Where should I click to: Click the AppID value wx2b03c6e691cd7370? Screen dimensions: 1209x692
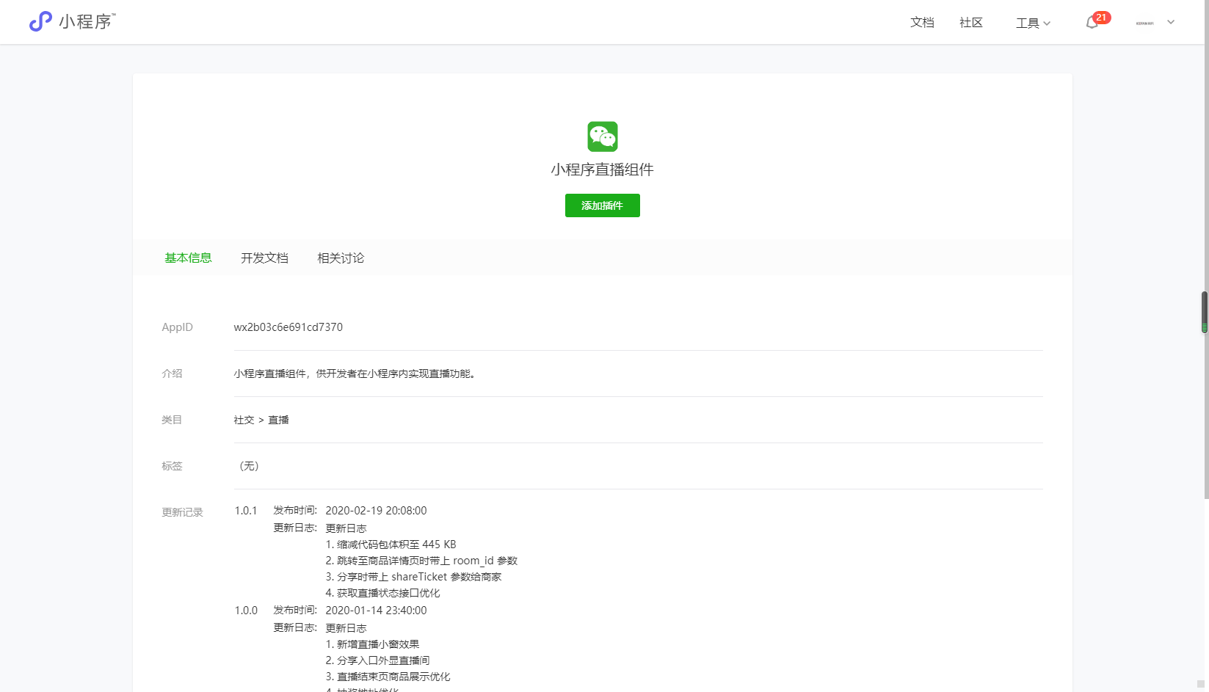(x=288, y=327)
